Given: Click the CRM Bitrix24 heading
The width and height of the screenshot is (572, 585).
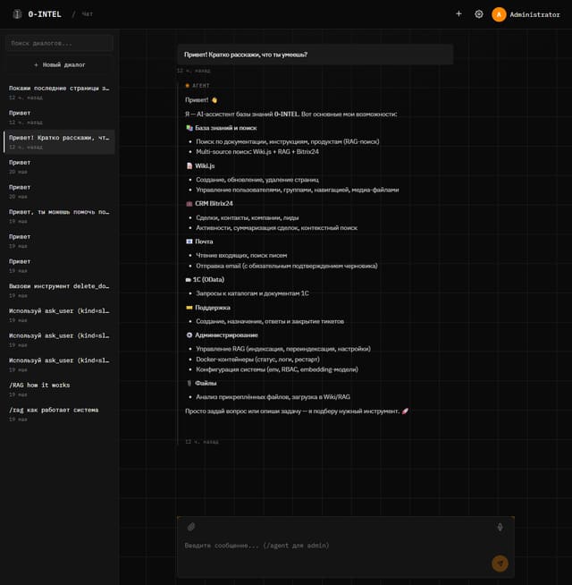Looking at the screenshot, I should point(214,204).
